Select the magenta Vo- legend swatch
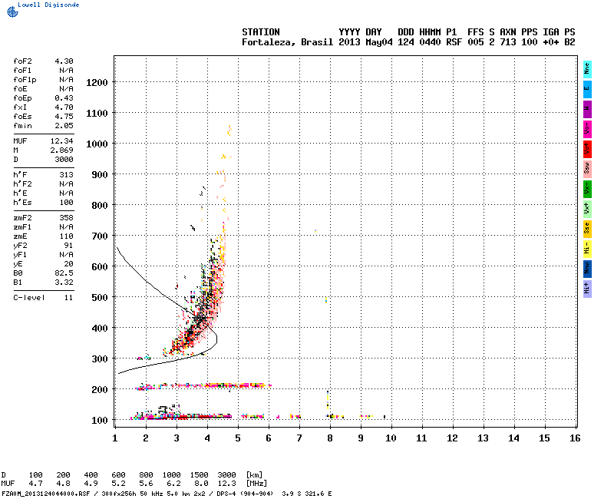Viewport: 614px width, 499px height. (x=587, y=129)
